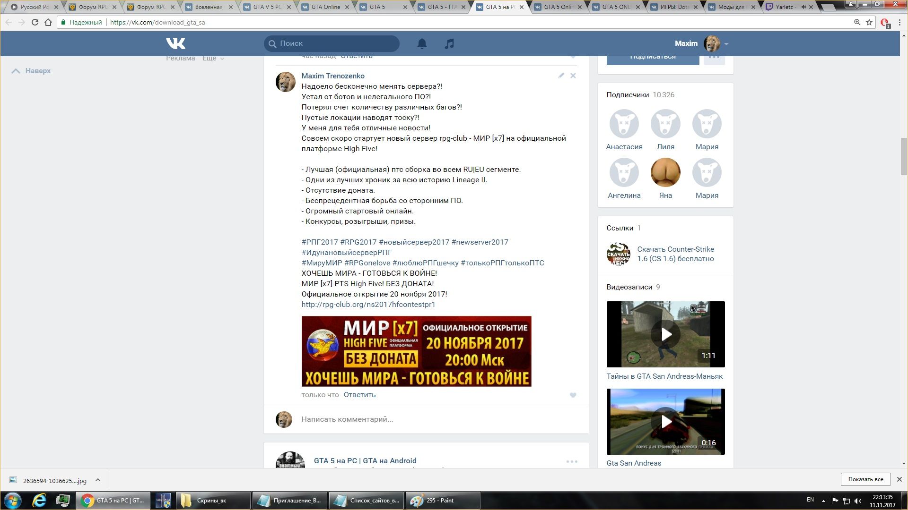Screen dimensions: 908x510
Task: Switch to the Yarletz browser tab
Action: (784, 7)
